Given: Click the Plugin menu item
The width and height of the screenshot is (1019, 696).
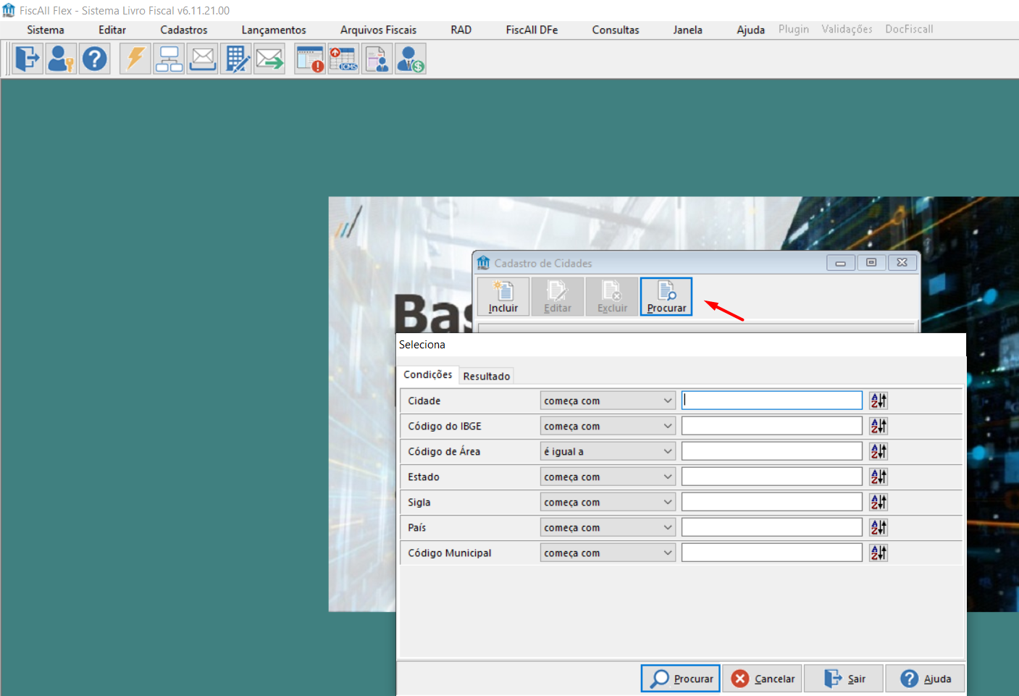Looking at the screenshot, I should [x=794, y=29].
